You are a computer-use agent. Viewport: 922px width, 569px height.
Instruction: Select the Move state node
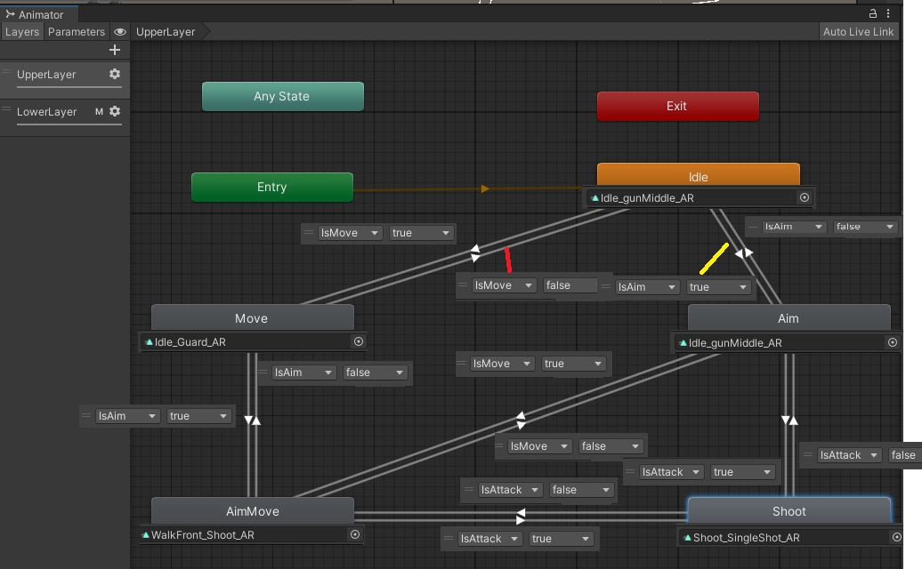coord(253,317)
